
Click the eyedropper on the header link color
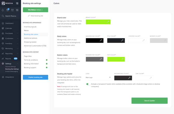click(x=151, y=78)
